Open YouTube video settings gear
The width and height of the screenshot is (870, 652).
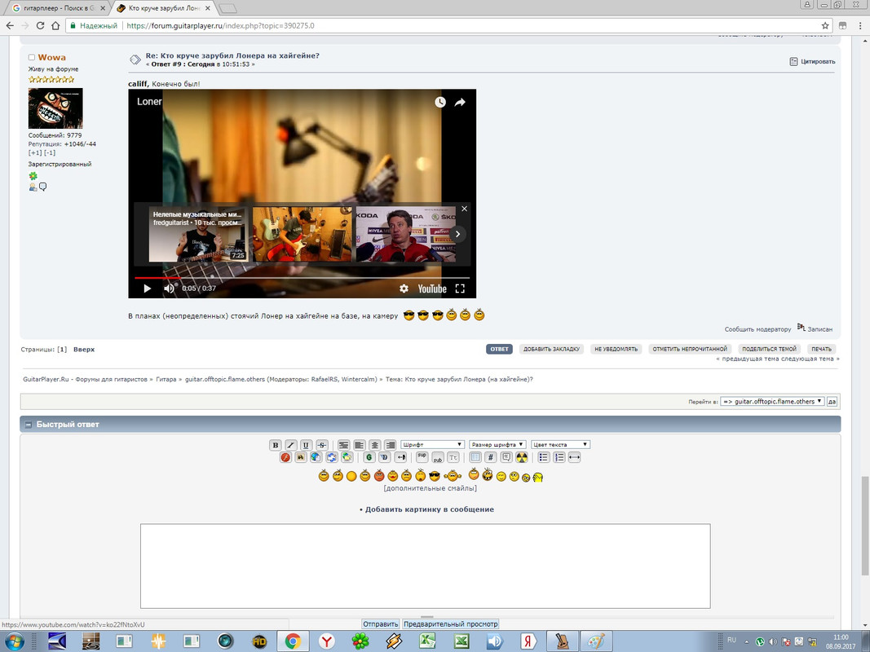pyautogui.click(x=404, y=289)
